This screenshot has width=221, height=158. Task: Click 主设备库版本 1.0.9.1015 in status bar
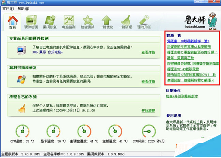[64, 154]
